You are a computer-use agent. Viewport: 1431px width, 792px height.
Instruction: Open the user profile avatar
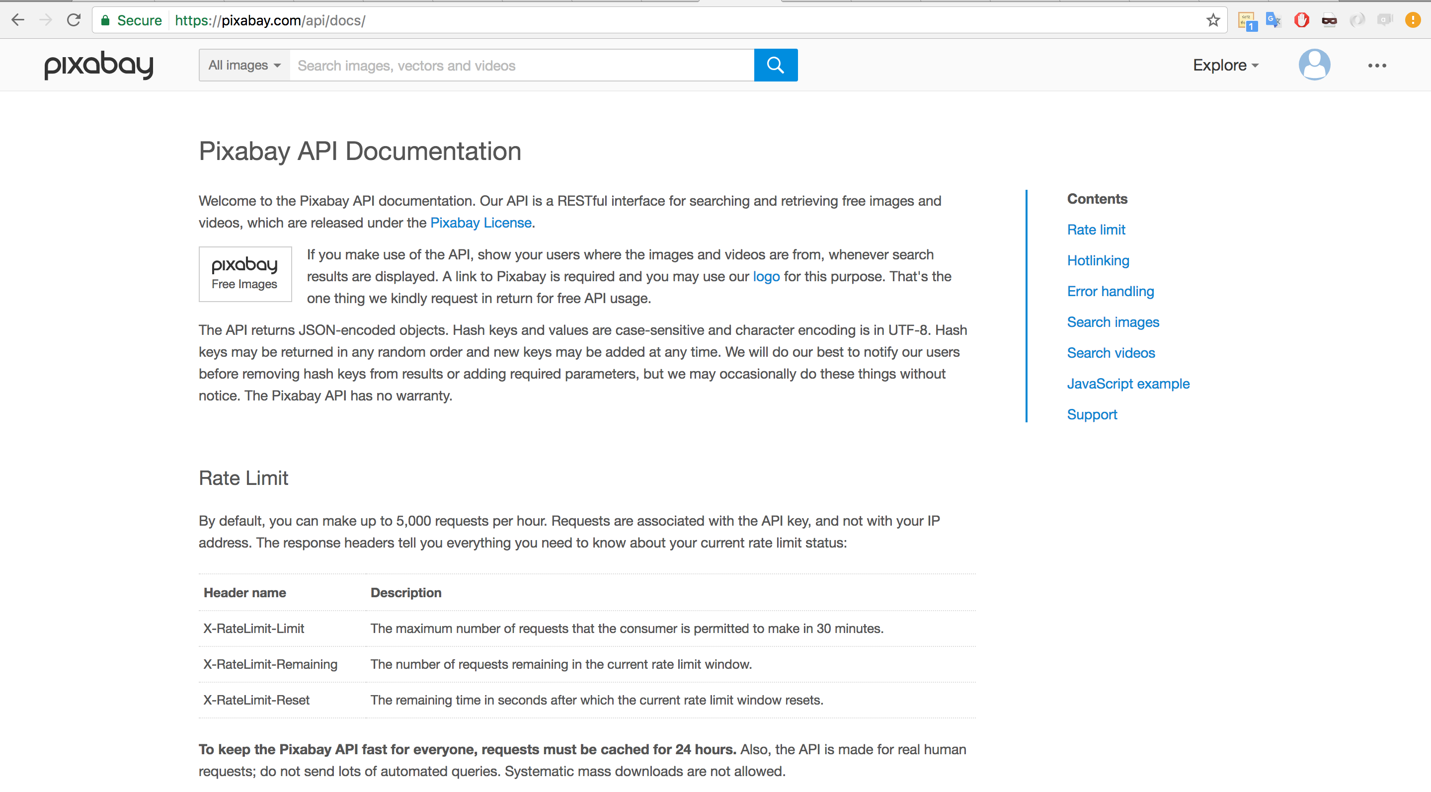[x=1314, y=65]
